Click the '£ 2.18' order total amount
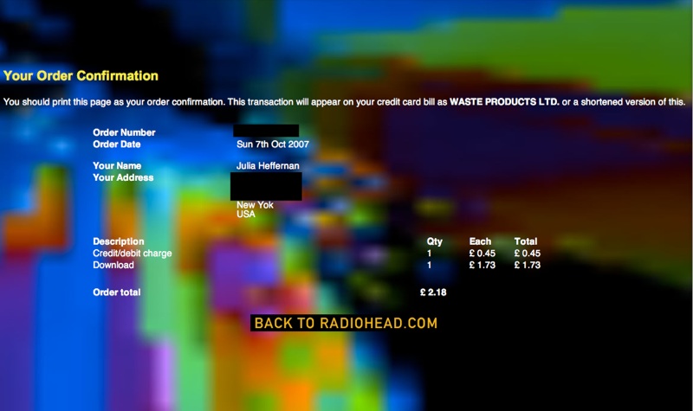 (433, 292)
